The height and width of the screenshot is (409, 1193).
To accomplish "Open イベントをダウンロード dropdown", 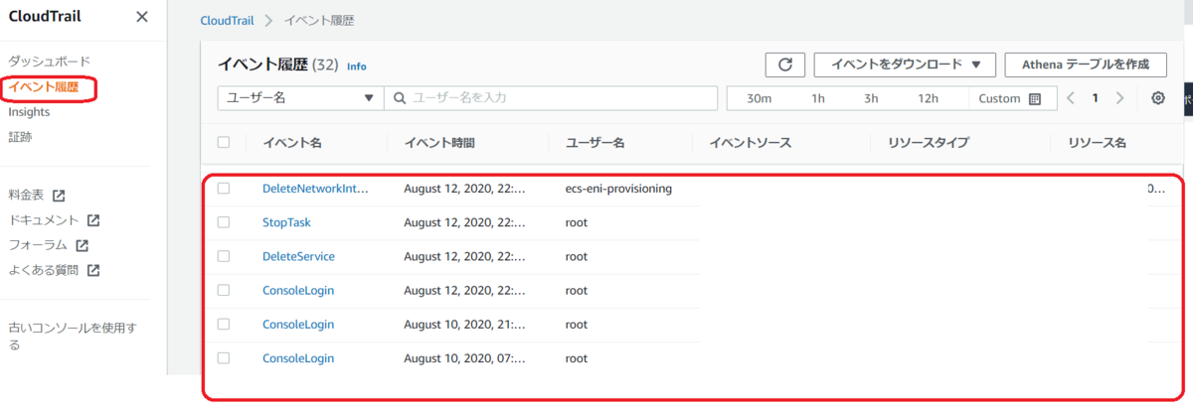I will tap(905, 65).
